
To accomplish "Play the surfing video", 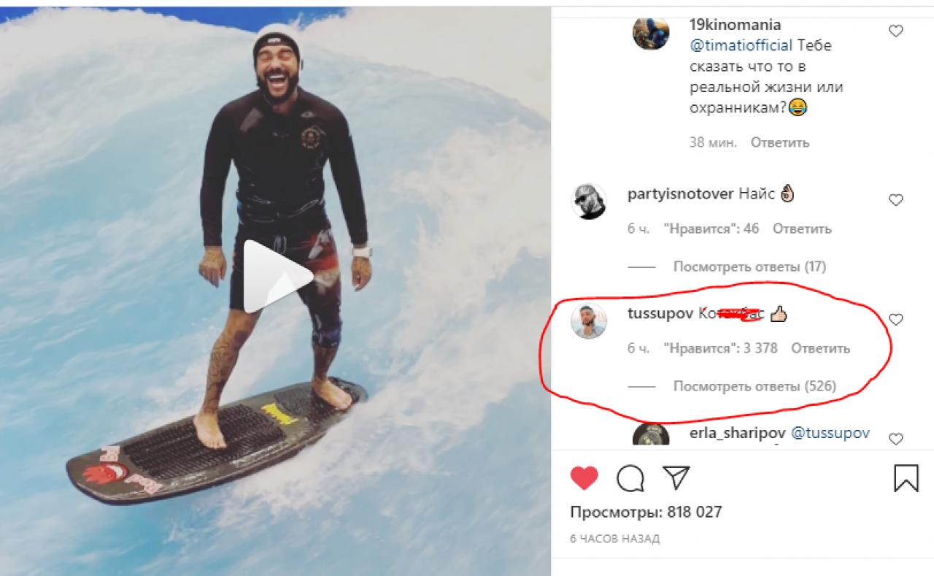I will [278, 277].
